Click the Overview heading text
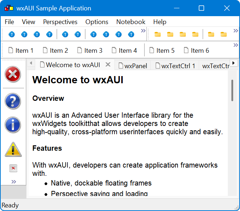Viewport: 240px width, 211px height. point(48,98)
